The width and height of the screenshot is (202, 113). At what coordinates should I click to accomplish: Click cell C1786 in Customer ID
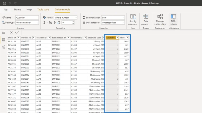[79, 98]
